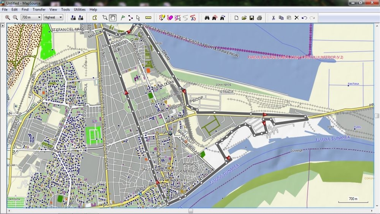Click the Zoom In magnifier icon
This screenshot has width=380, height=214.
[8, 17]
